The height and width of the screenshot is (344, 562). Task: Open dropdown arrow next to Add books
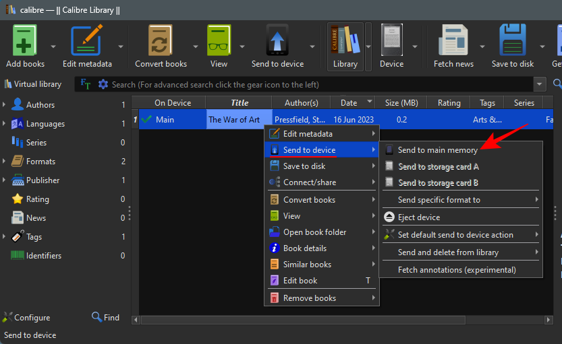[x=53, y=46]
